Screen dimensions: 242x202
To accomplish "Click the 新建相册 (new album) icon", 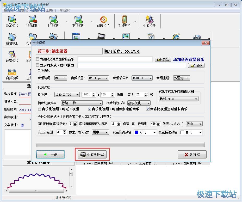I will [x=12, y=39].
